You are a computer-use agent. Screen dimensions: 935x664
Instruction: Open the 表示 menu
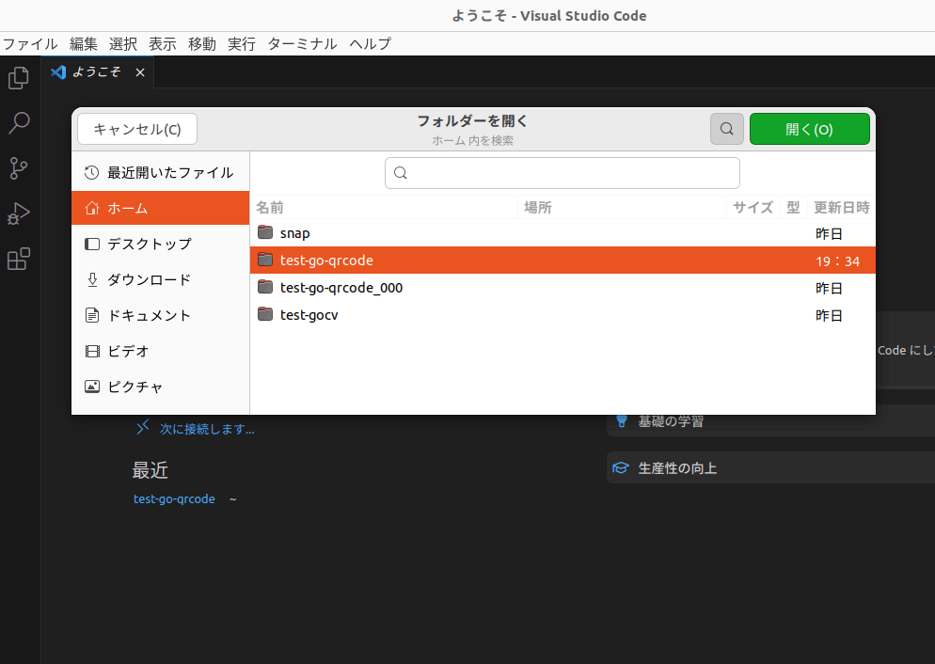(x=162, y=43)
